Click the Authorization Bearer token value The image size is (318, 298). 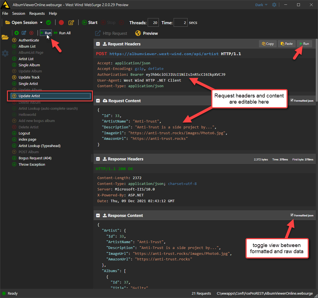coord(186,75)
